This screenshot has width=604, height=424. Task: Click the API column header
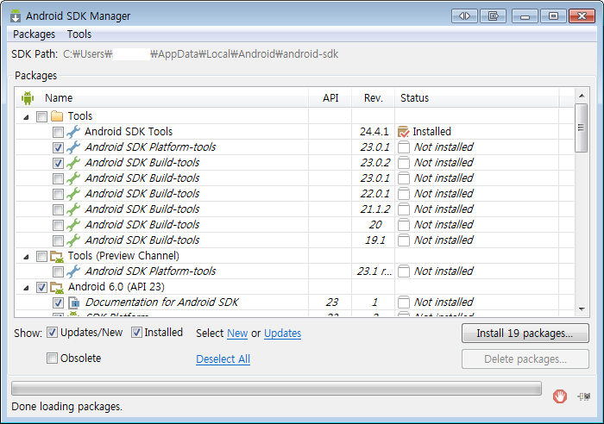click(330, 98)
